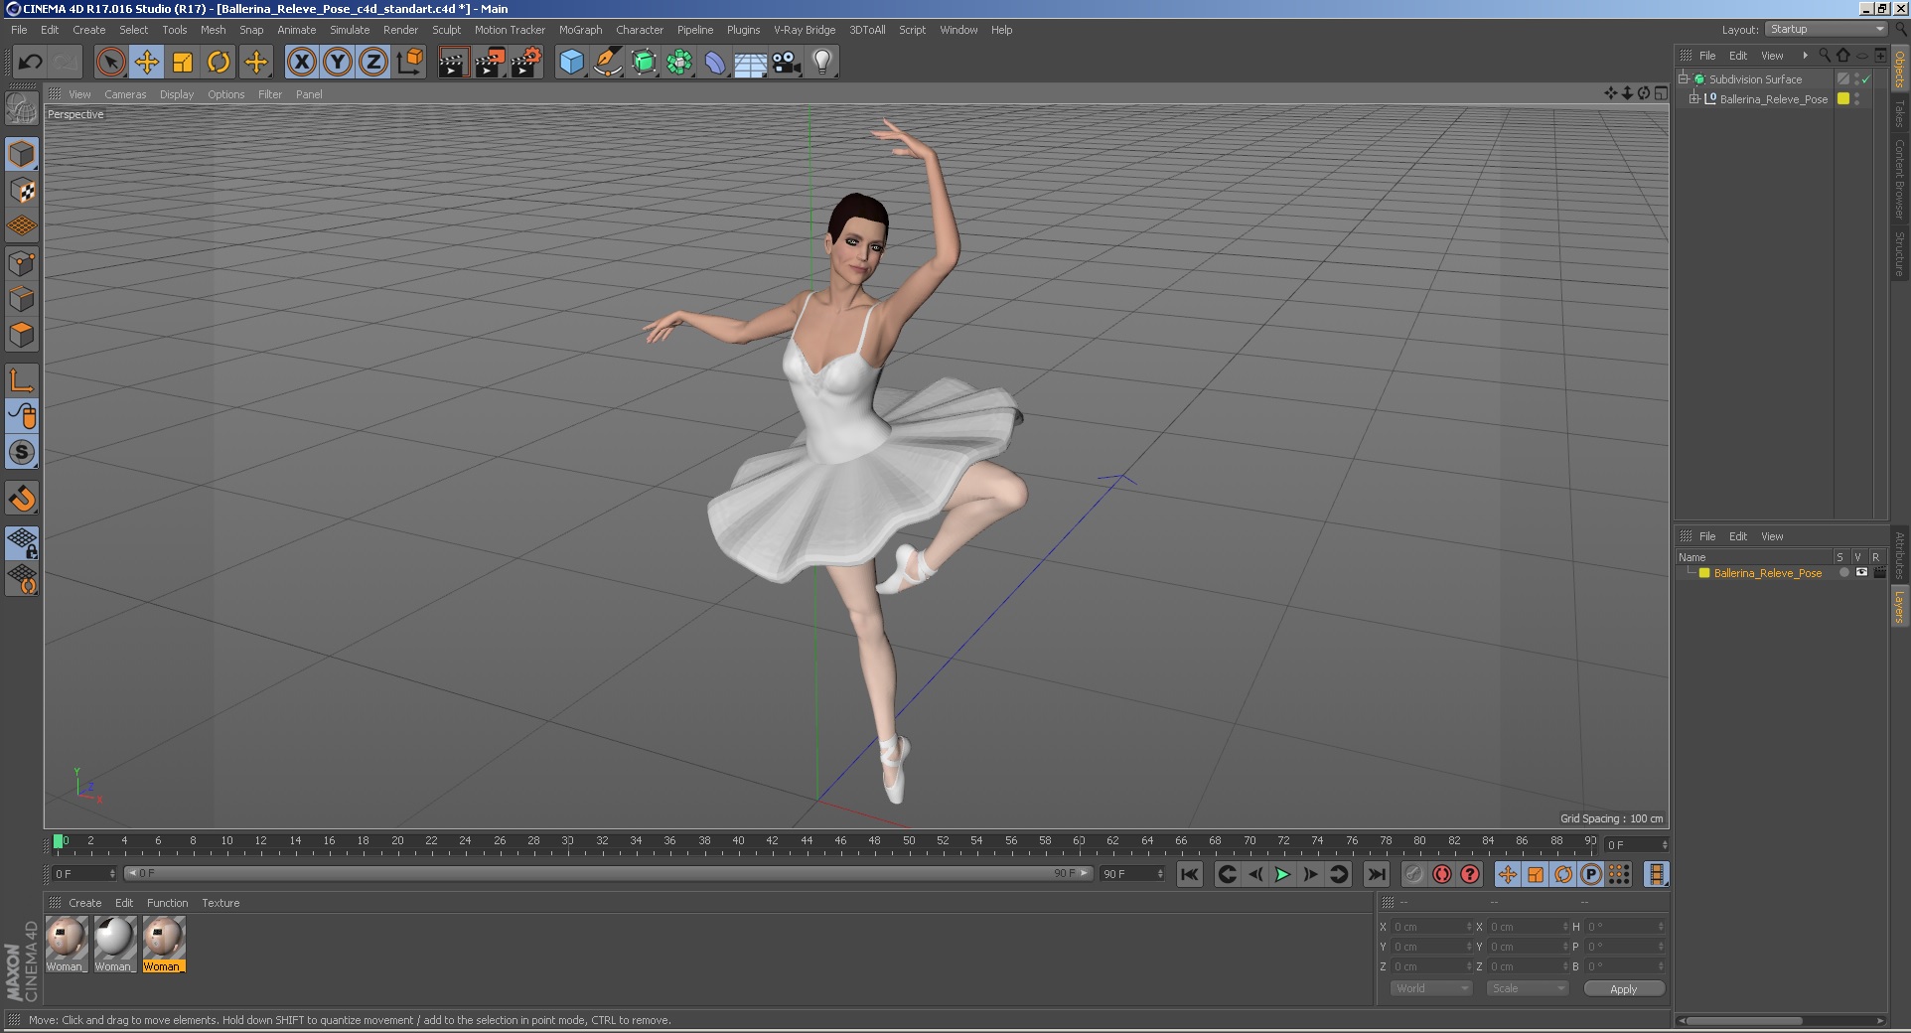Click Apply coordinates button
1911x1033 pixels.
click(1624, 988)
